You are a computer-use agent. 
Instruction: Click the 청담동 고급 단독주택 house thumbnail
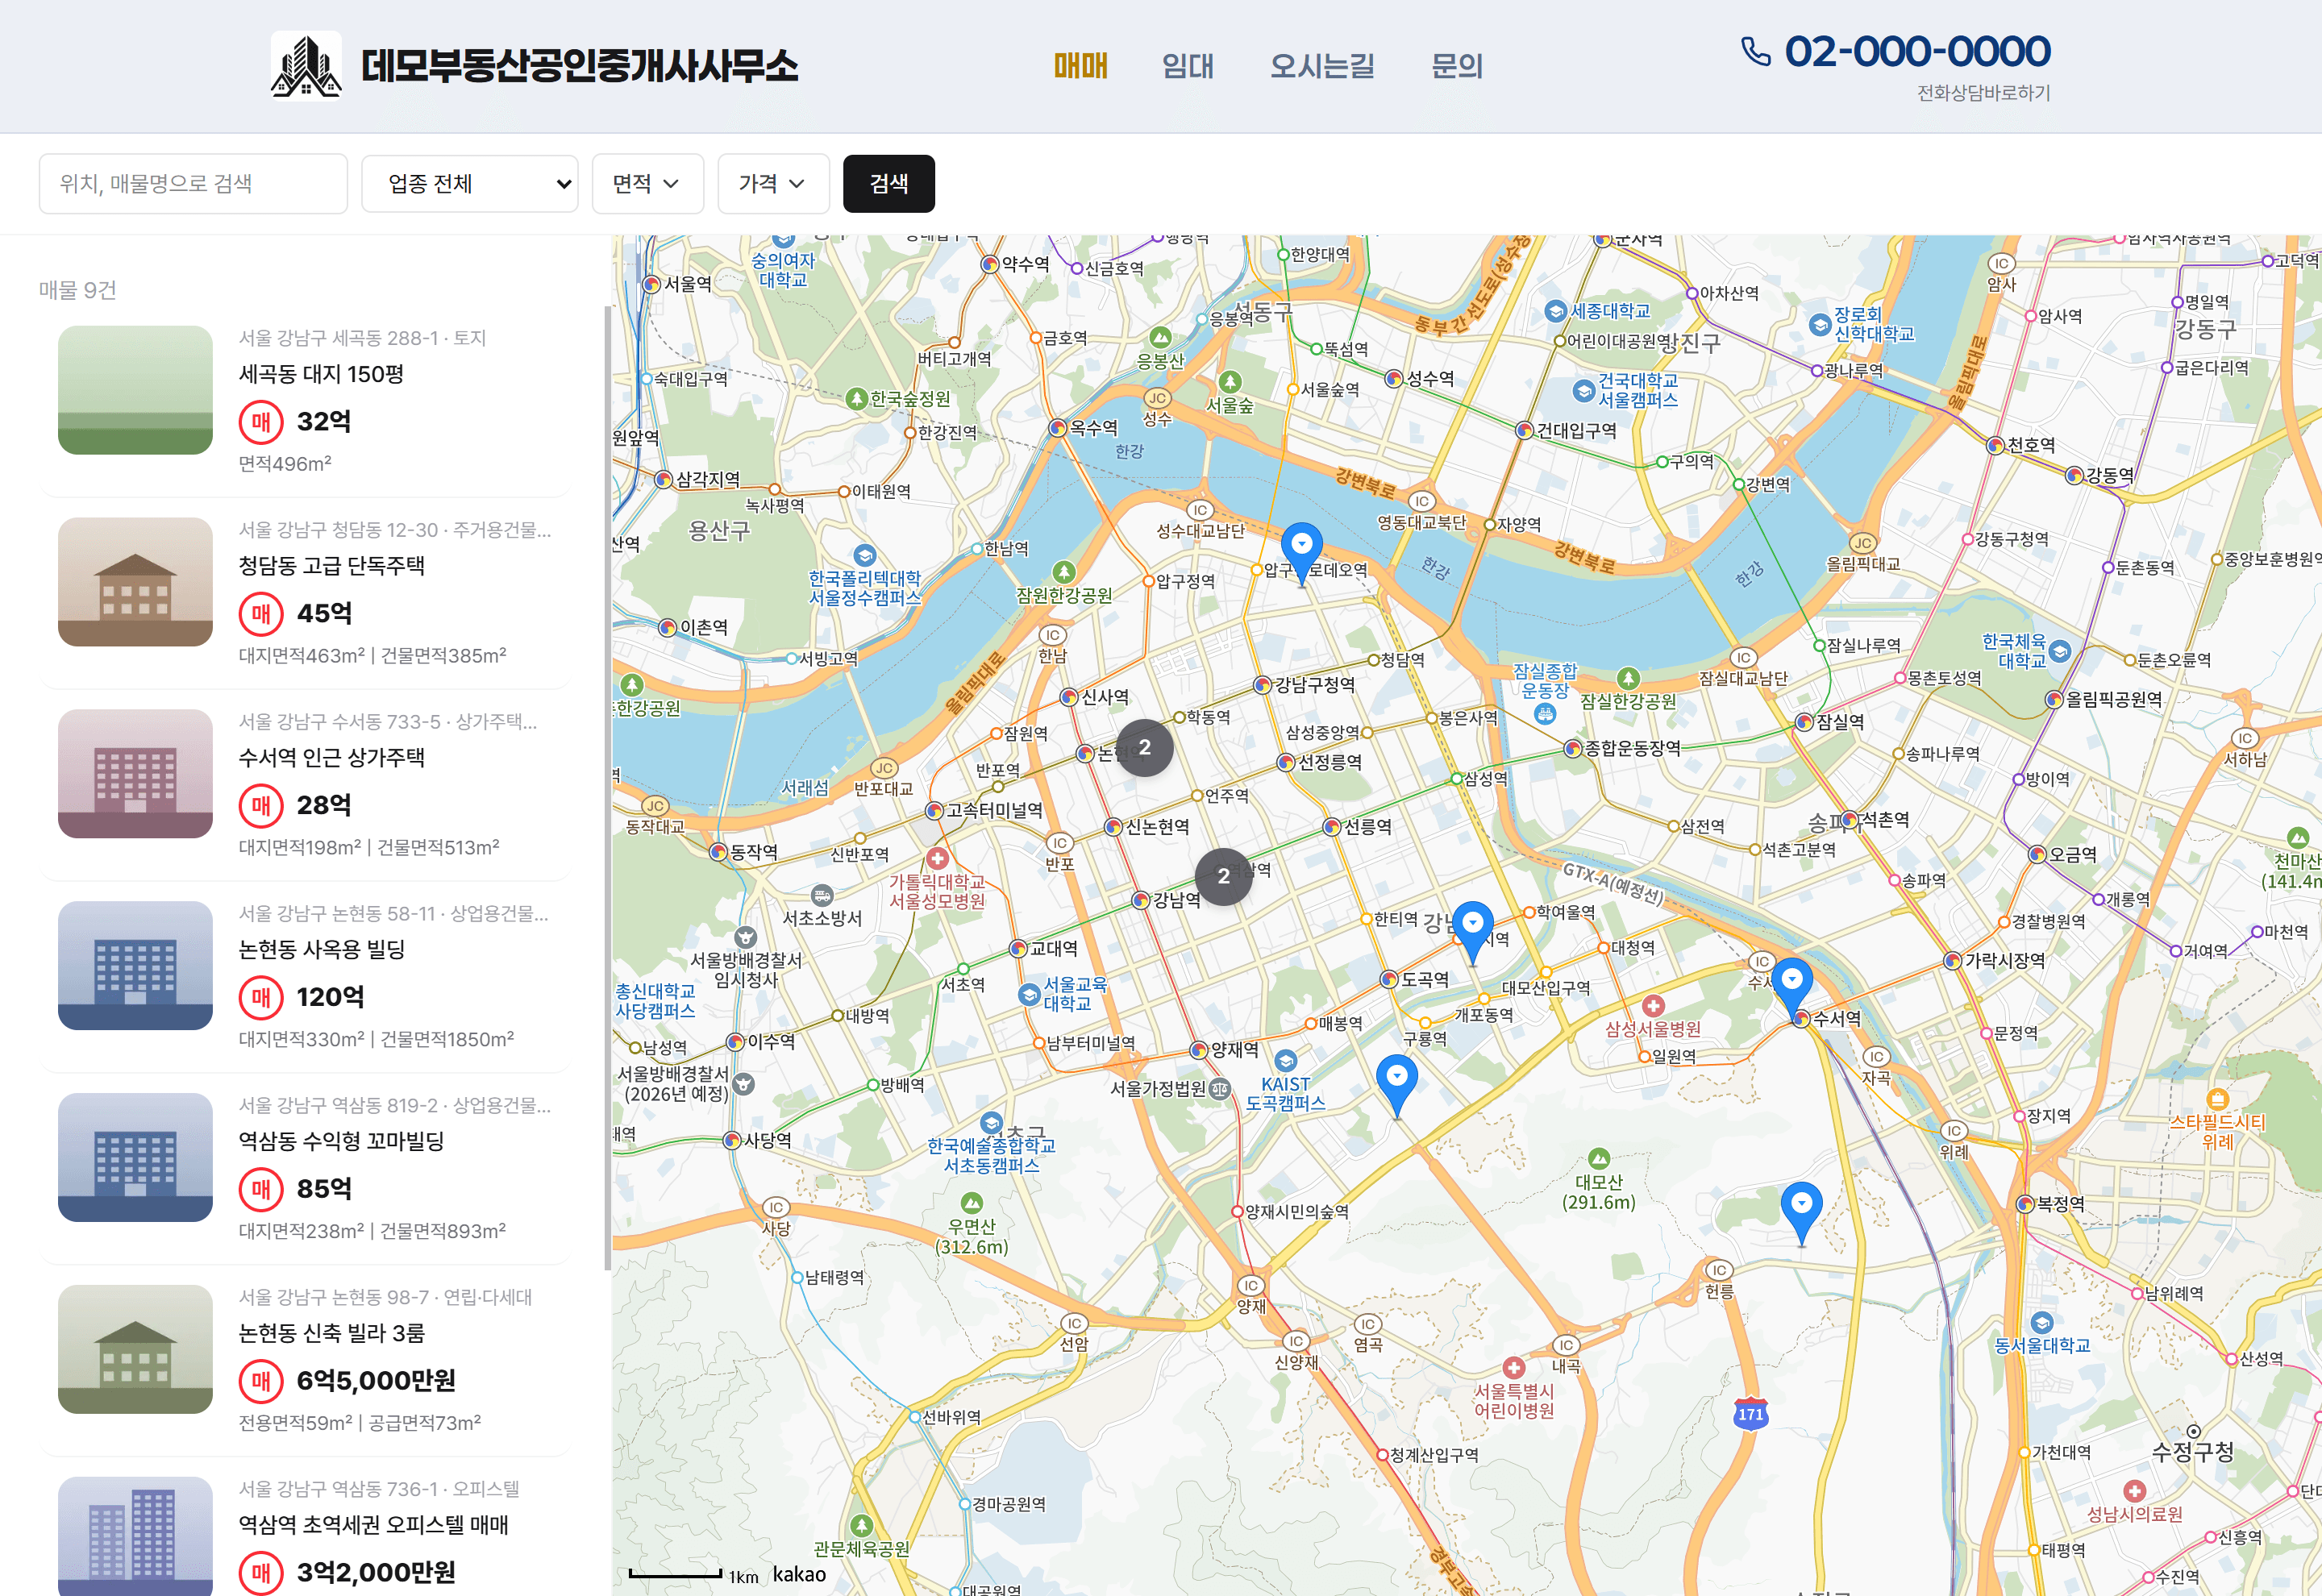(x=135, y=582)
